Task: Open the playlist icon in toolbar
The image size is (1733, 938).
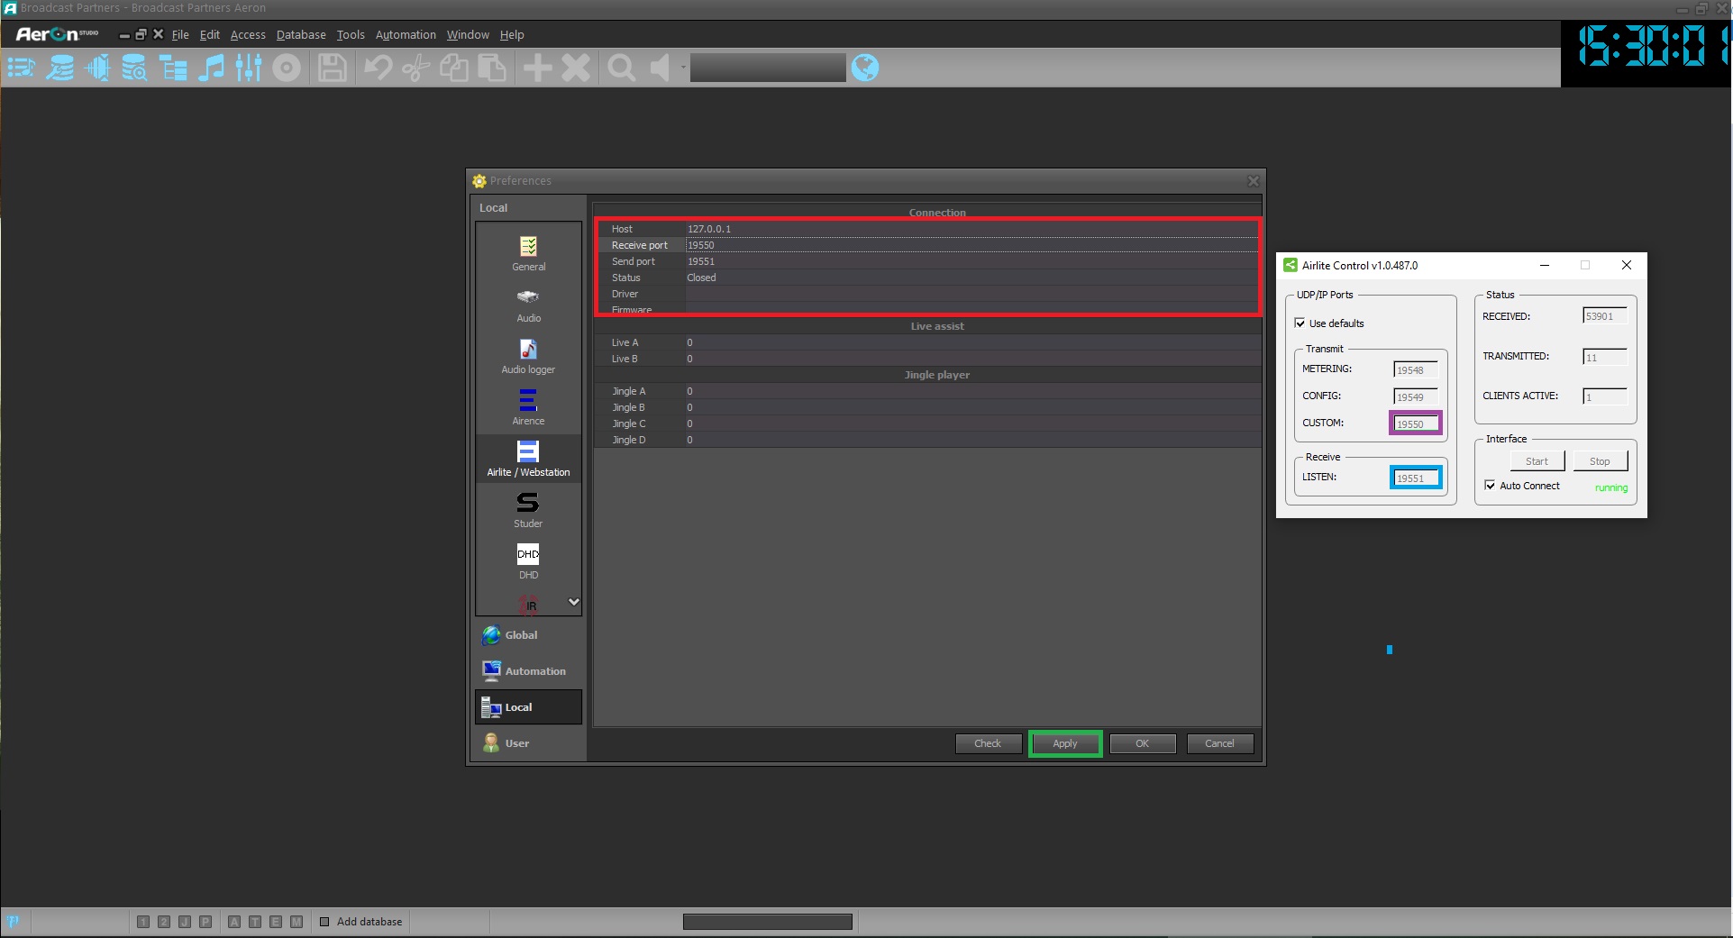Action: click(21, 68)
